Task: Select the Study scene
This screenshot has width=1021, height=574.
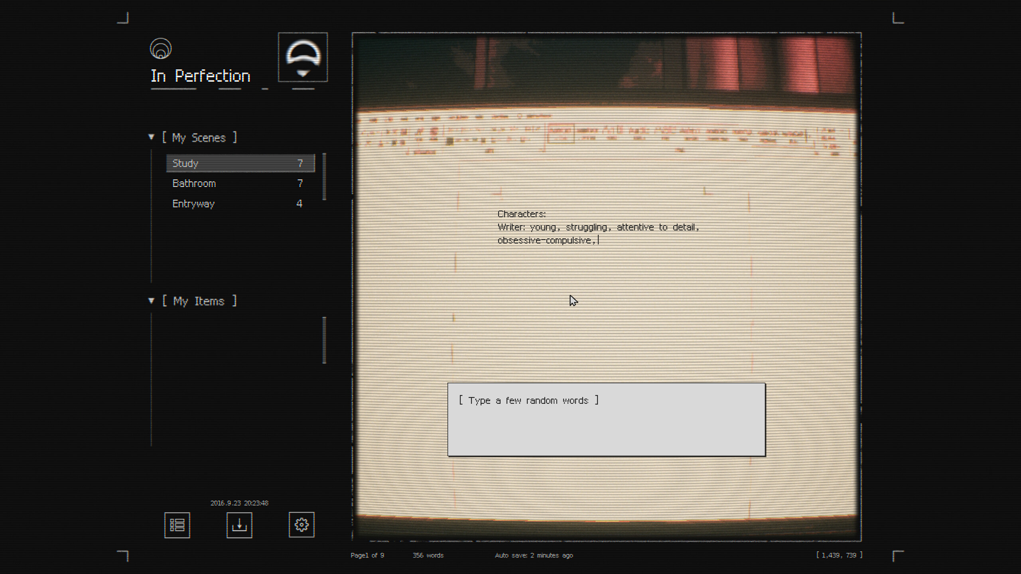Action: 240,163
